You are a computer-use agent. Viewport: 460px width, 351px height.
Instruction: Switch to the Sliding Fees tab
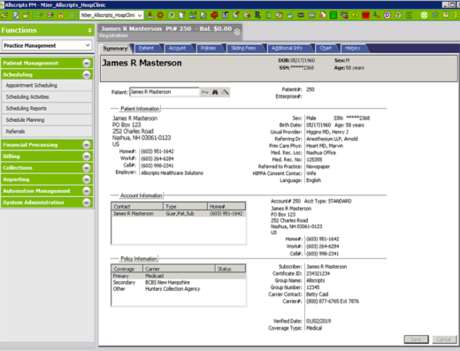coord(243,49)
